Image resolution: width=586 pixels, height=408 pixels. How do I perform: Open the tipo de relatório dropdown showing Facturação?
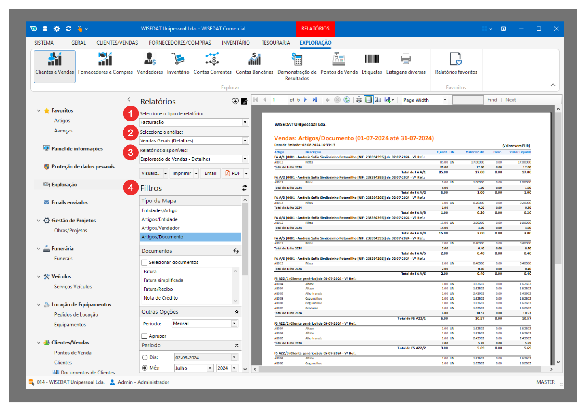click(x=245, y=122)
